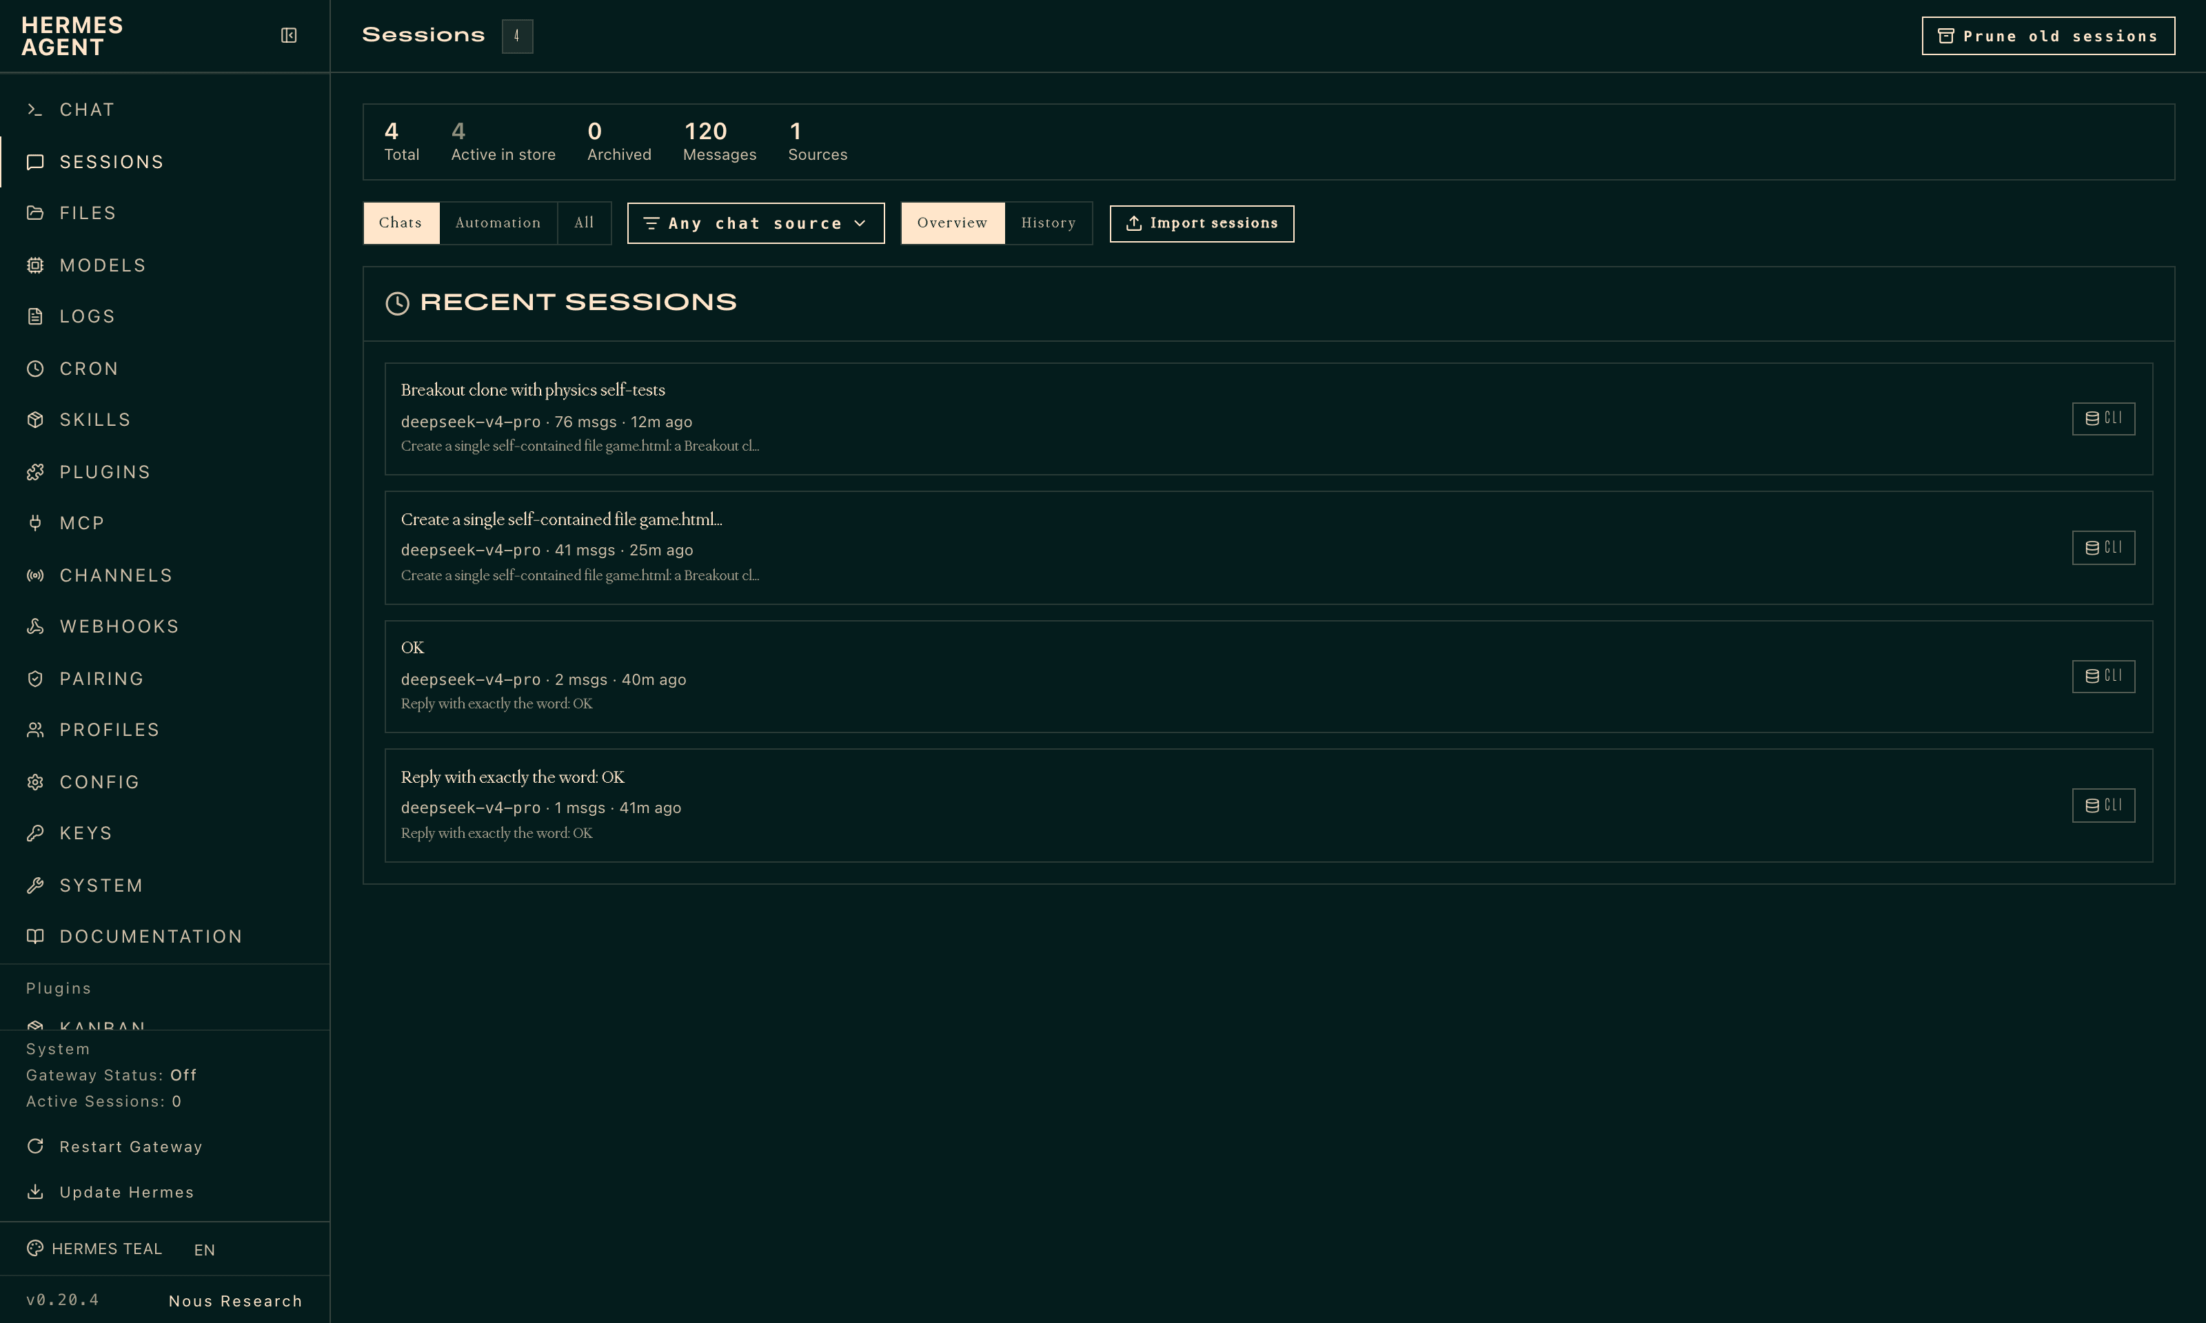
Task: Open Documentation book icon
Action: coord(34,937)
